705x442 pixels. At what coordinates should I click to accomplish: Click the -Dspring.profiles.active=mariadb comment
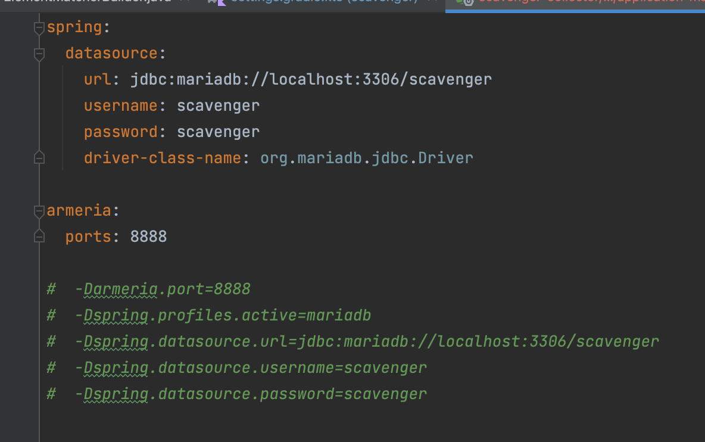(x=223, y=315)
